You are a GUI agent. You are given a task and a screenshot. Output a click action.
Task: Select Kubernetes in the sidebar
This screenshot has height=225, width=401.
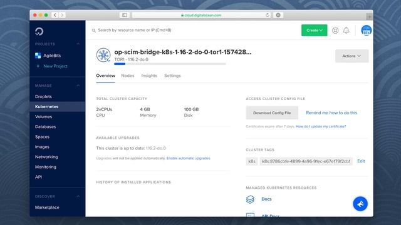point(57,107)
